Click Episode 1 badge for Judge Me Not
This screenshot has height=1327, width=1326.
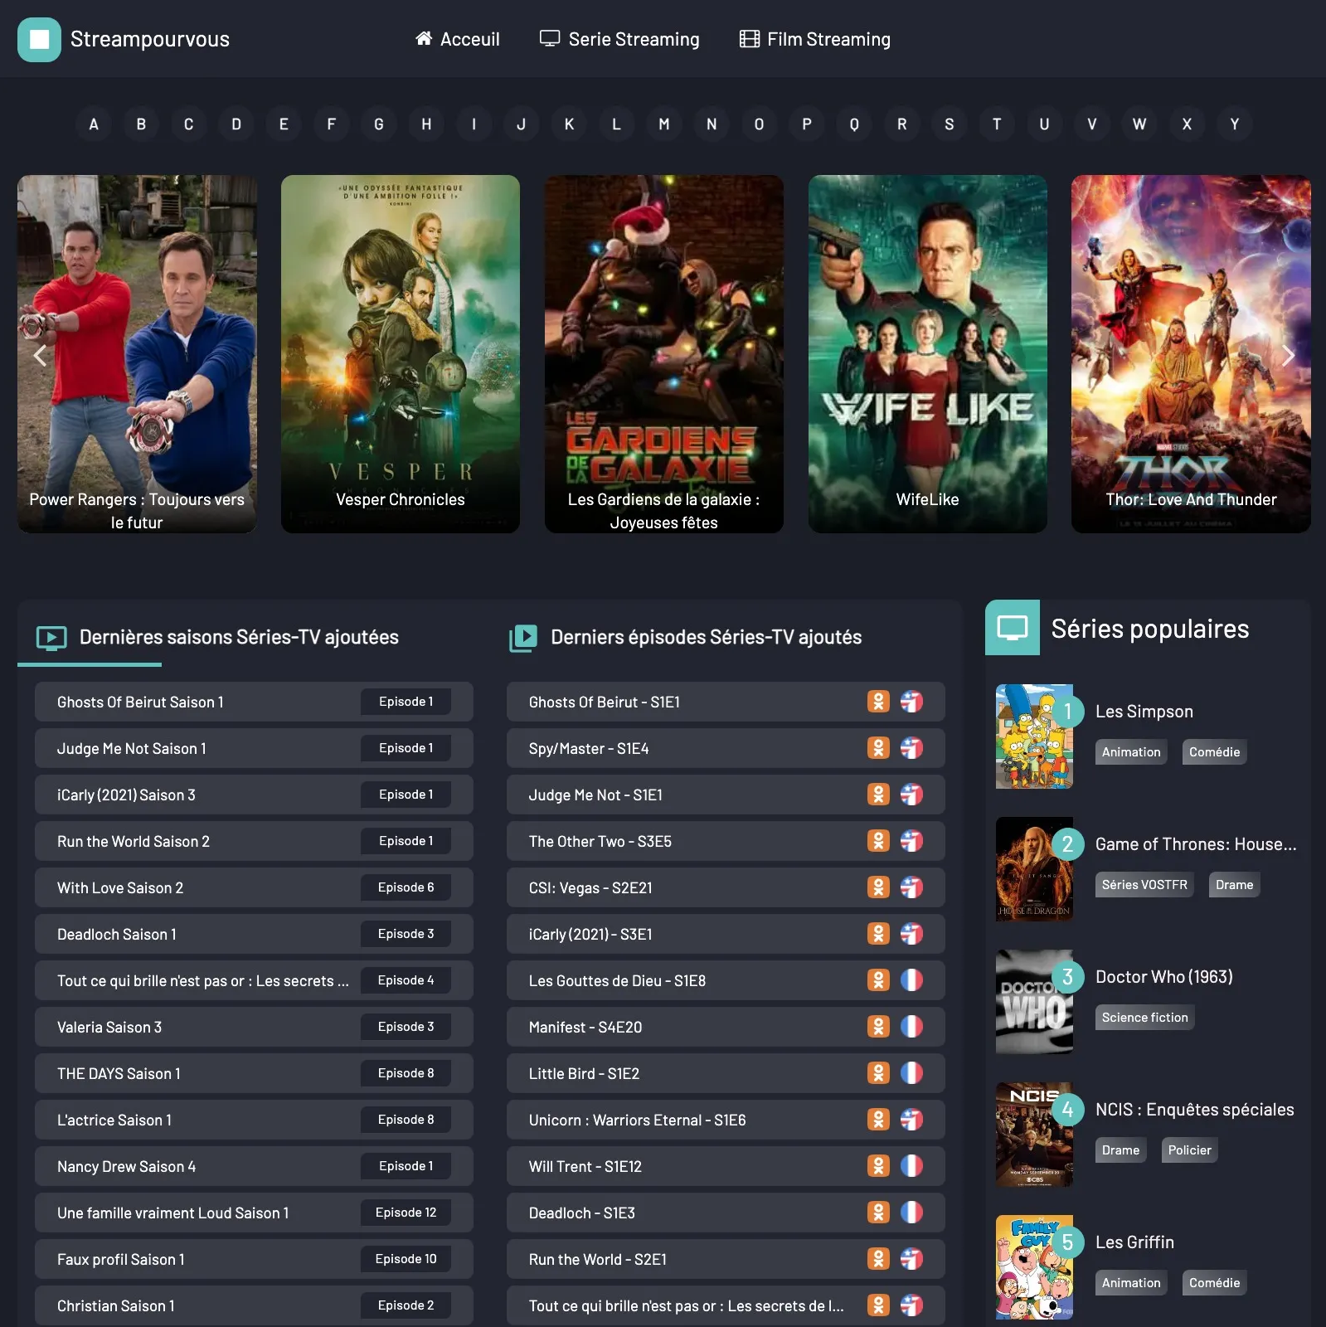(x=406, y=748)
